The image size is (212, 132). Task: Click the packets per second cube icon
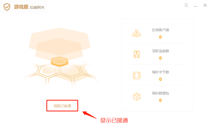coord(137,97)
